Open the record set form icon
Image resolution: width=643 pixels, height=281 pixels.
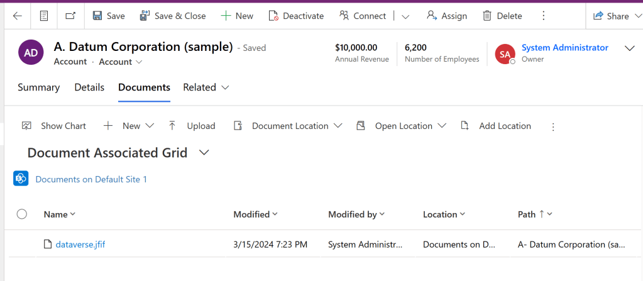pos(44,16)
